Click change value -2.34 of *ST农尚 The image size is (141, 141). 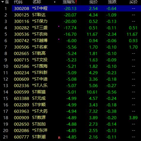pyautogui.click(x=111, y=34)
